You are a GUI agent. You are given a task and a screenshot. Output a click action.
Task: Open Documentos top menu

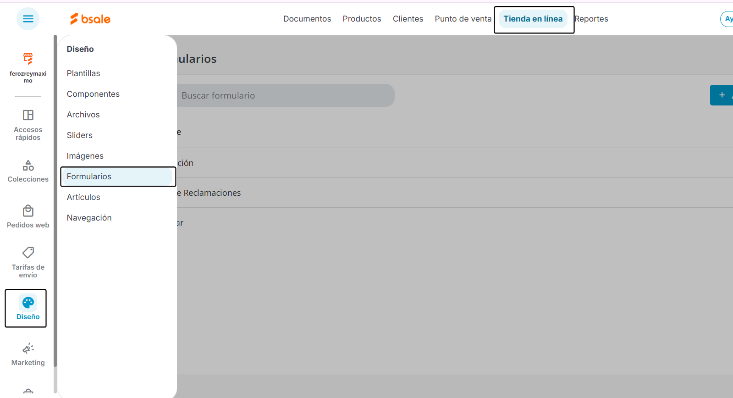[307, 19]
